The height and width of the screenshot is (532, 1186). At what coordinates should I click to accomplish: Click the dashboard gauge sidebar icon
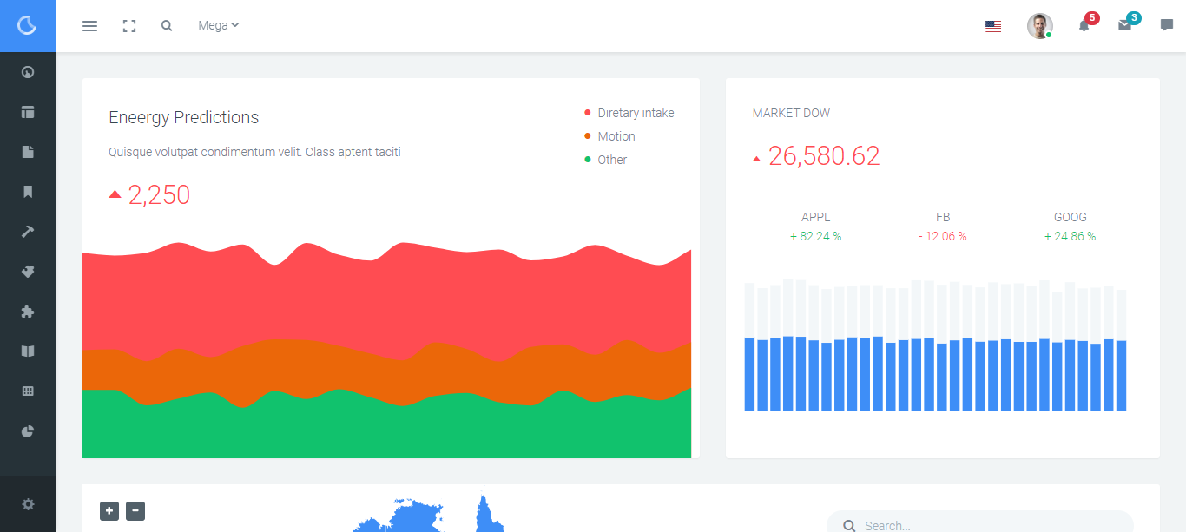(28, 72)
